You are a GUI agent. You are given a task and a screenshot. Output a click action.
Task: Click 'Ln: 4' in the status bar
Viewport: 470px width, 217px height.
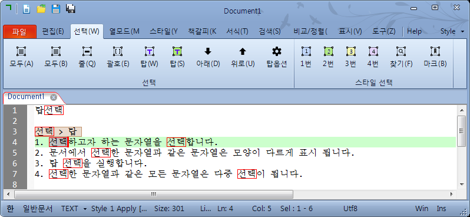[x=225, y=208]
